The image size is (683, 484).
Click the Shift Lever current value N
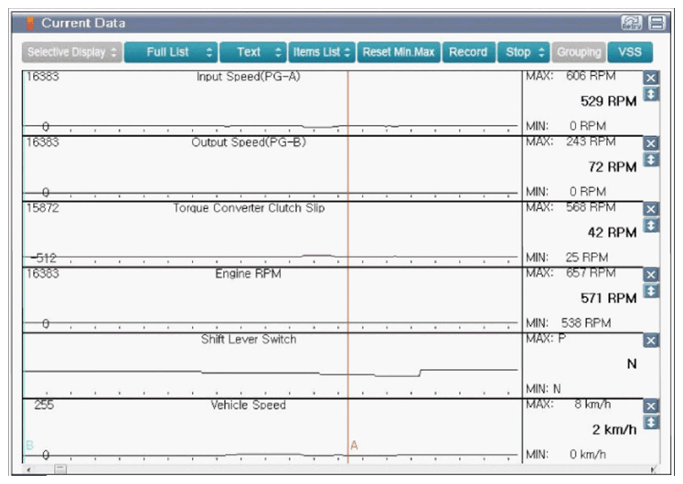pos(632,364)
